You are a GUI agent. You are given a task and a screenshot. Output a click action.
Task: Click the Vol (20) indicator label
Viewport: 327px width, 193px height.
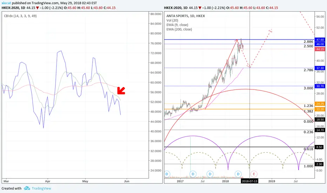tap(172, 20)
